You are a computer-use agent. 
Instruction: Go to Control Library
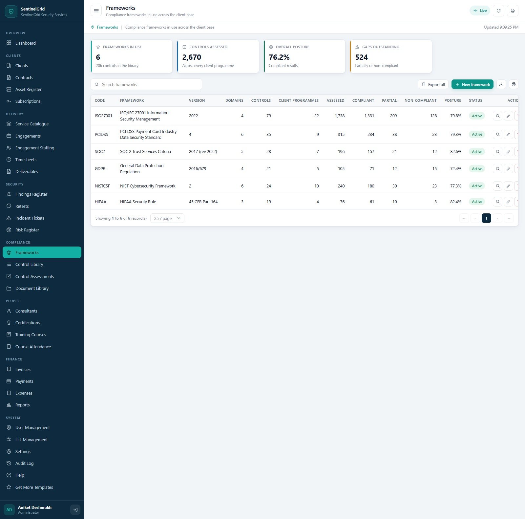pyautogui.click(x=42, y=264)
